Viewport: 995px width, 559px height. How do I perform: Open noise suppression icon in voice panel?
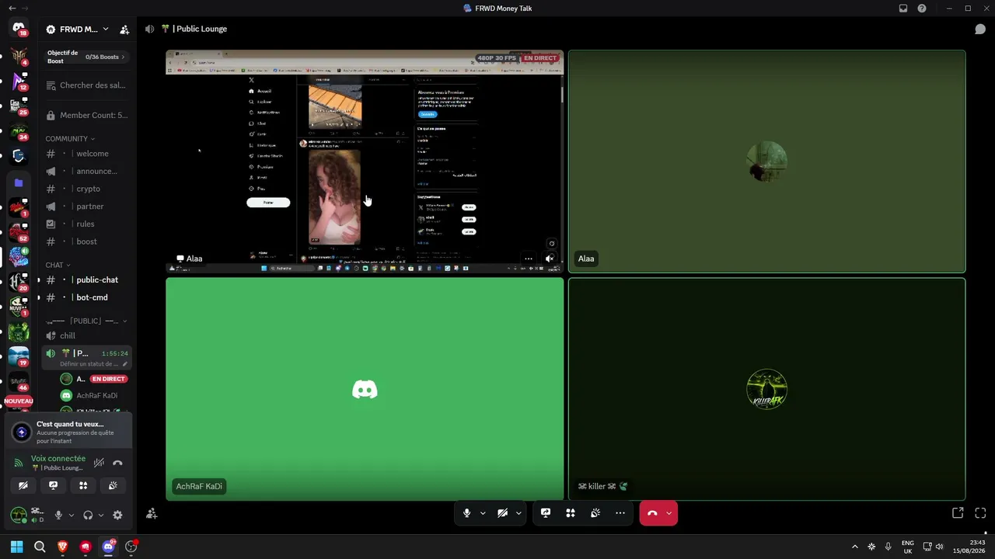tap(99, 463)
